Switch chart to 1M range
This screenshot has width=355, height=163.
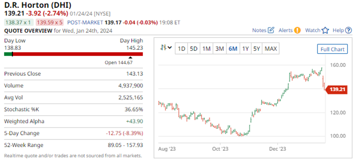tap(206, 49)
